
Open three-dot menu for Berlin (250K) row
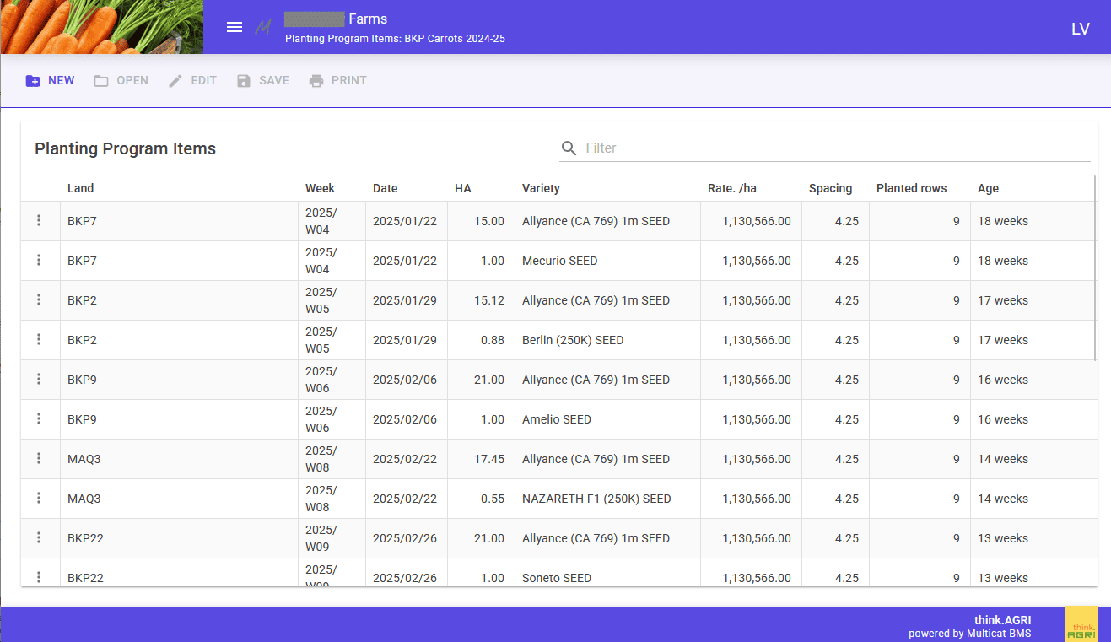click(x=39, y=340)
